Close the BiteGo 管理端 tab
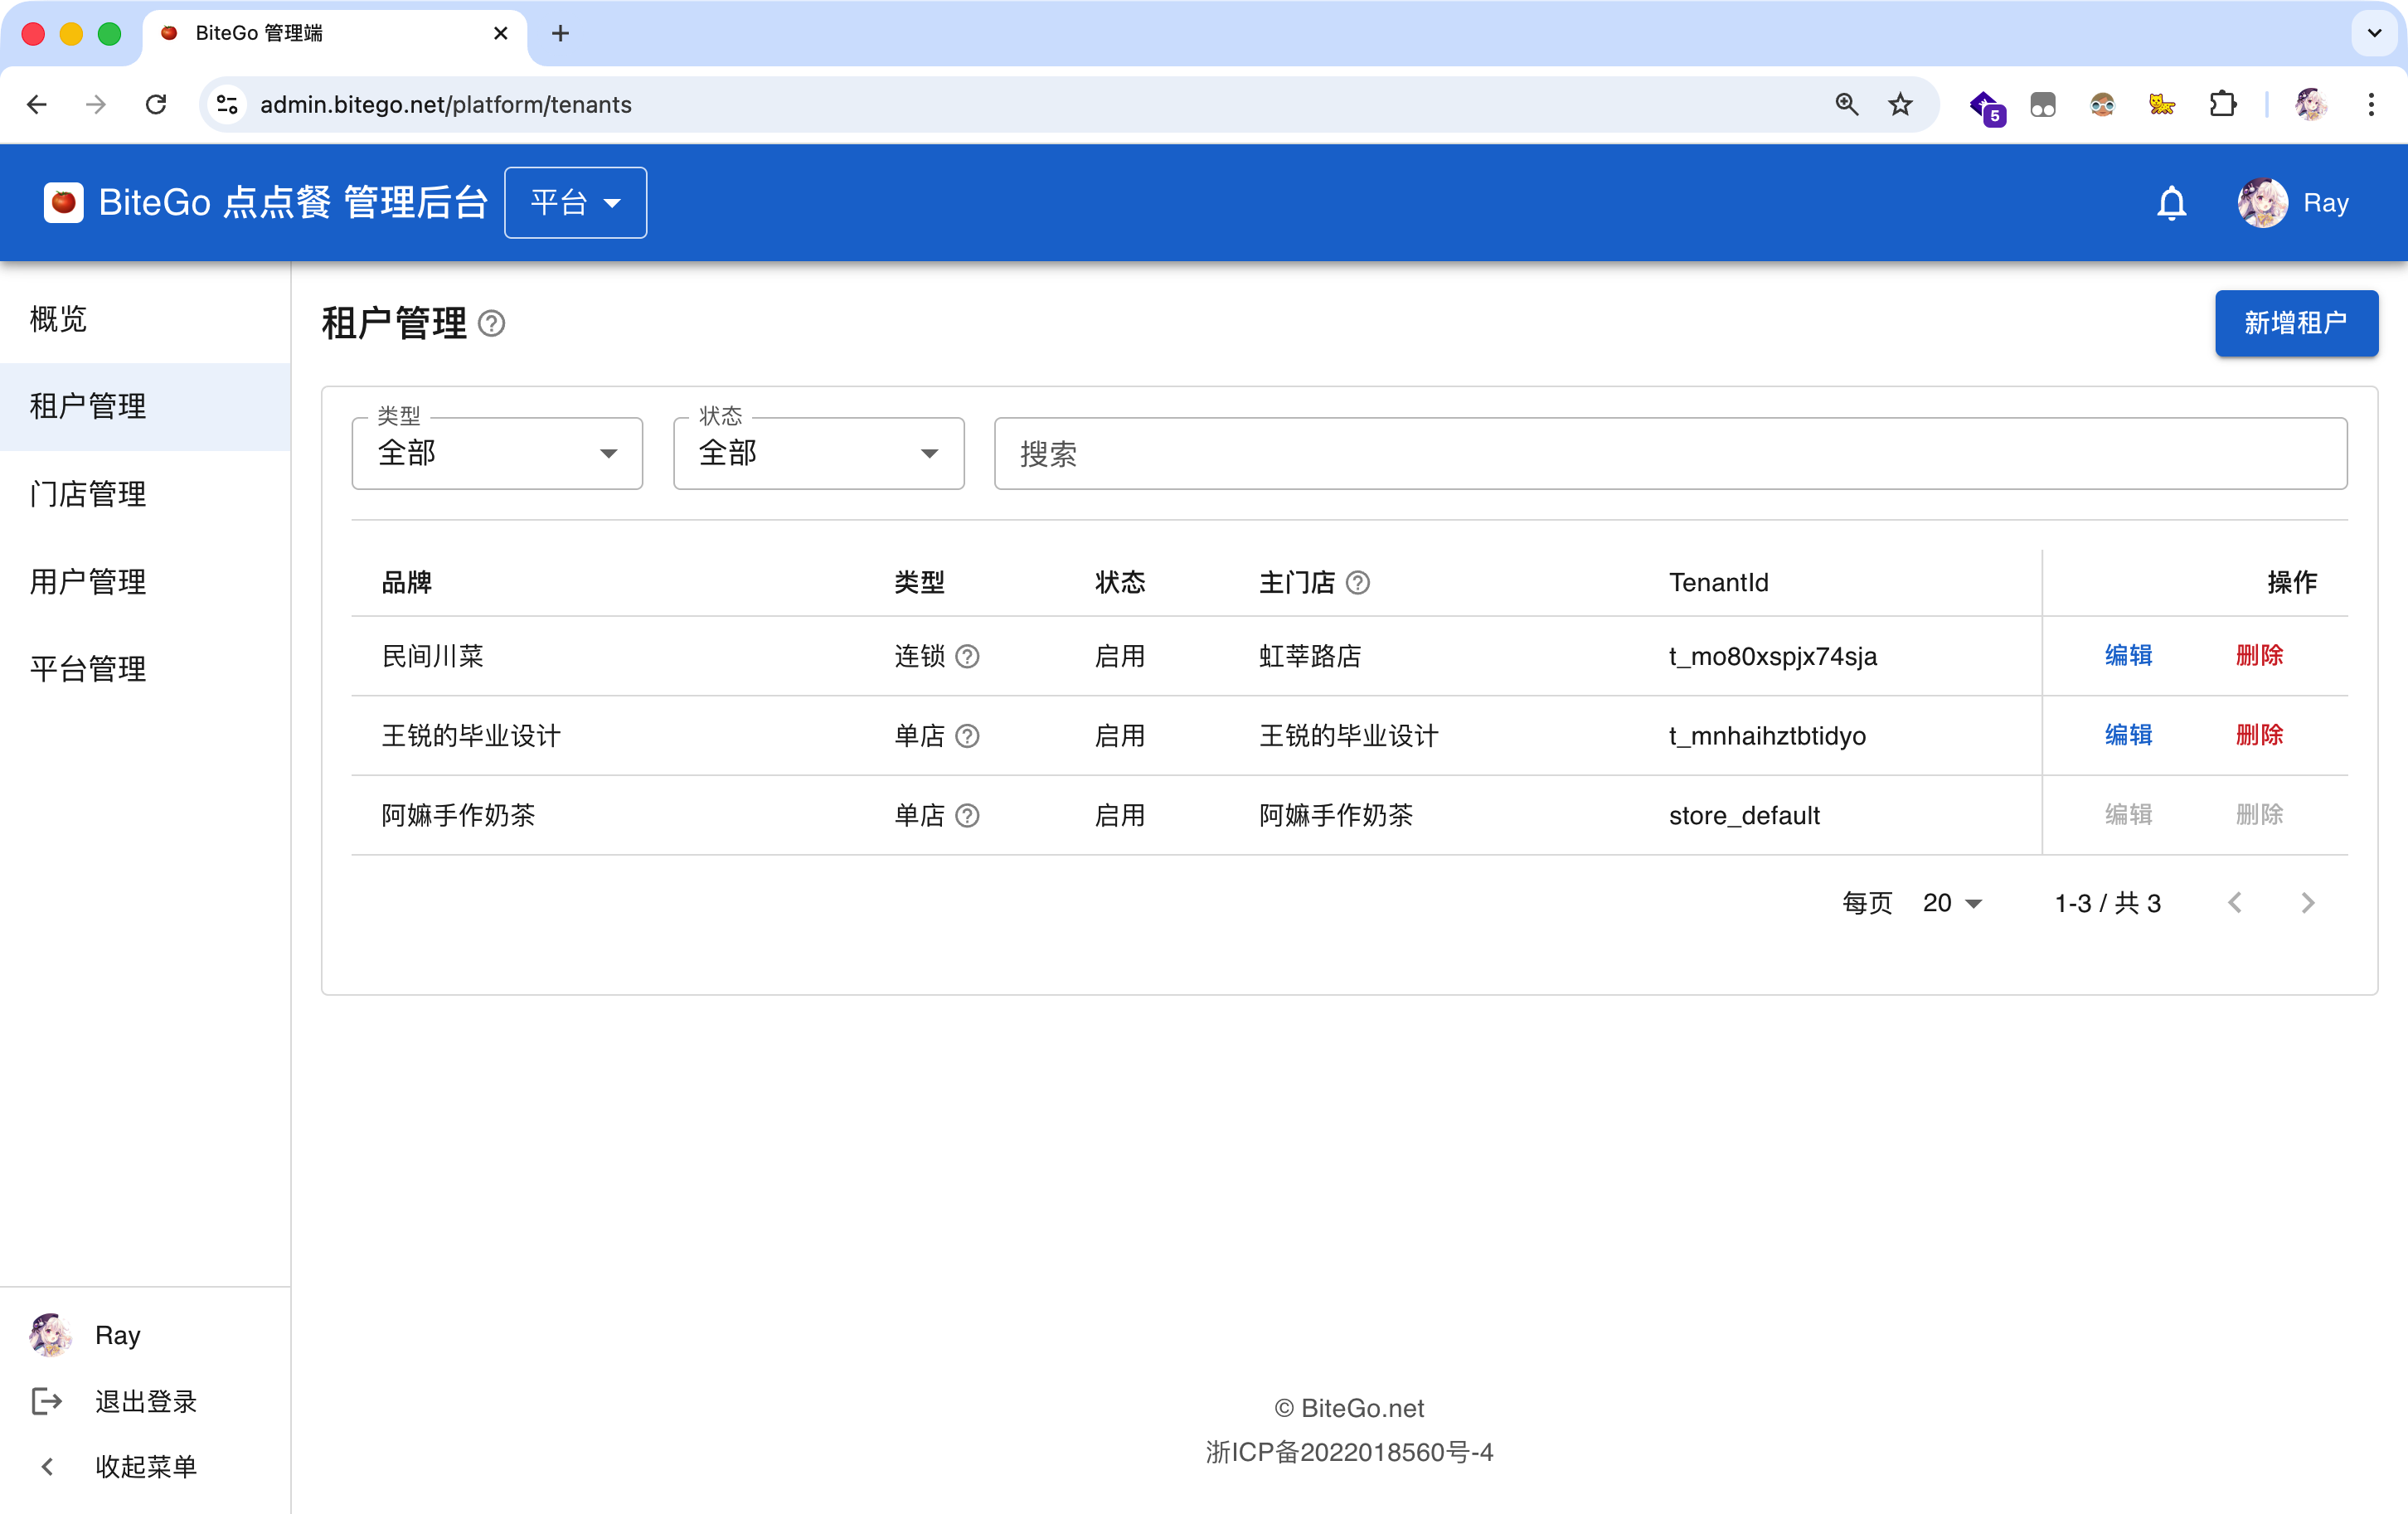Screen dimensions: 2408x1514 click(x=501, y=33)
